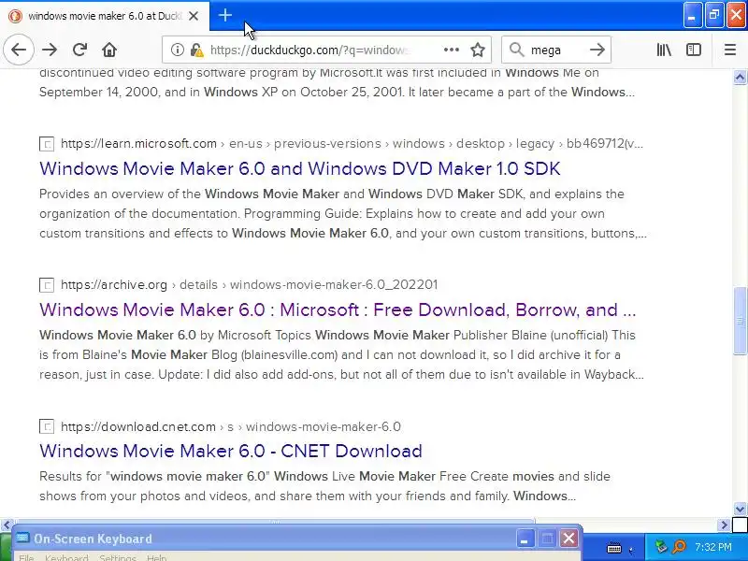This screenshot has height=561, width=748.
Task: Go back to the previous page
Action: tap(19, 50)
